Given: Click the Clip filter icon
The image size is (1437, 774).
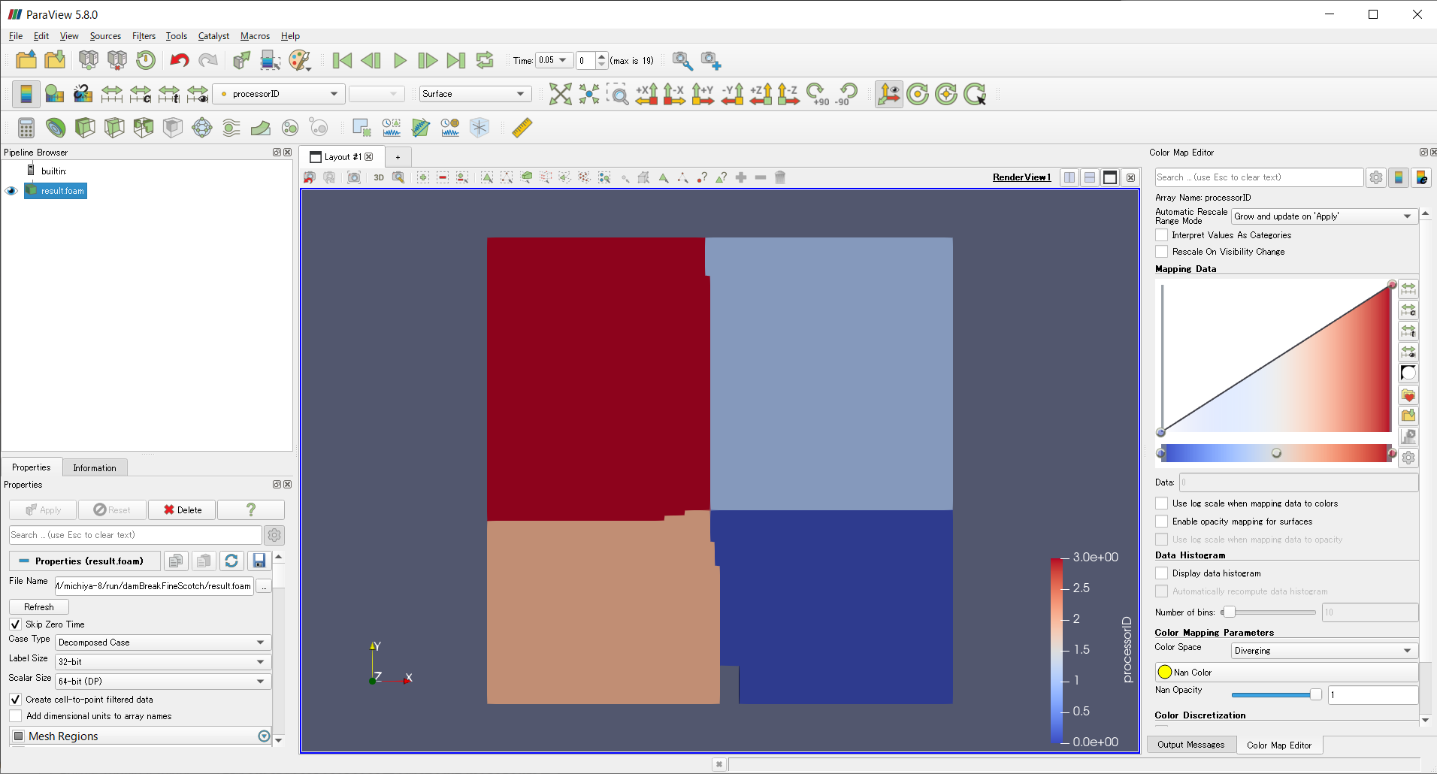Looking at the screenshot, I should pyautogui.click(x=85, y=128).
